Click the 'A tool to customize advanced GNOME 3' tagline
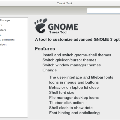120x120 pixels. 77,40
